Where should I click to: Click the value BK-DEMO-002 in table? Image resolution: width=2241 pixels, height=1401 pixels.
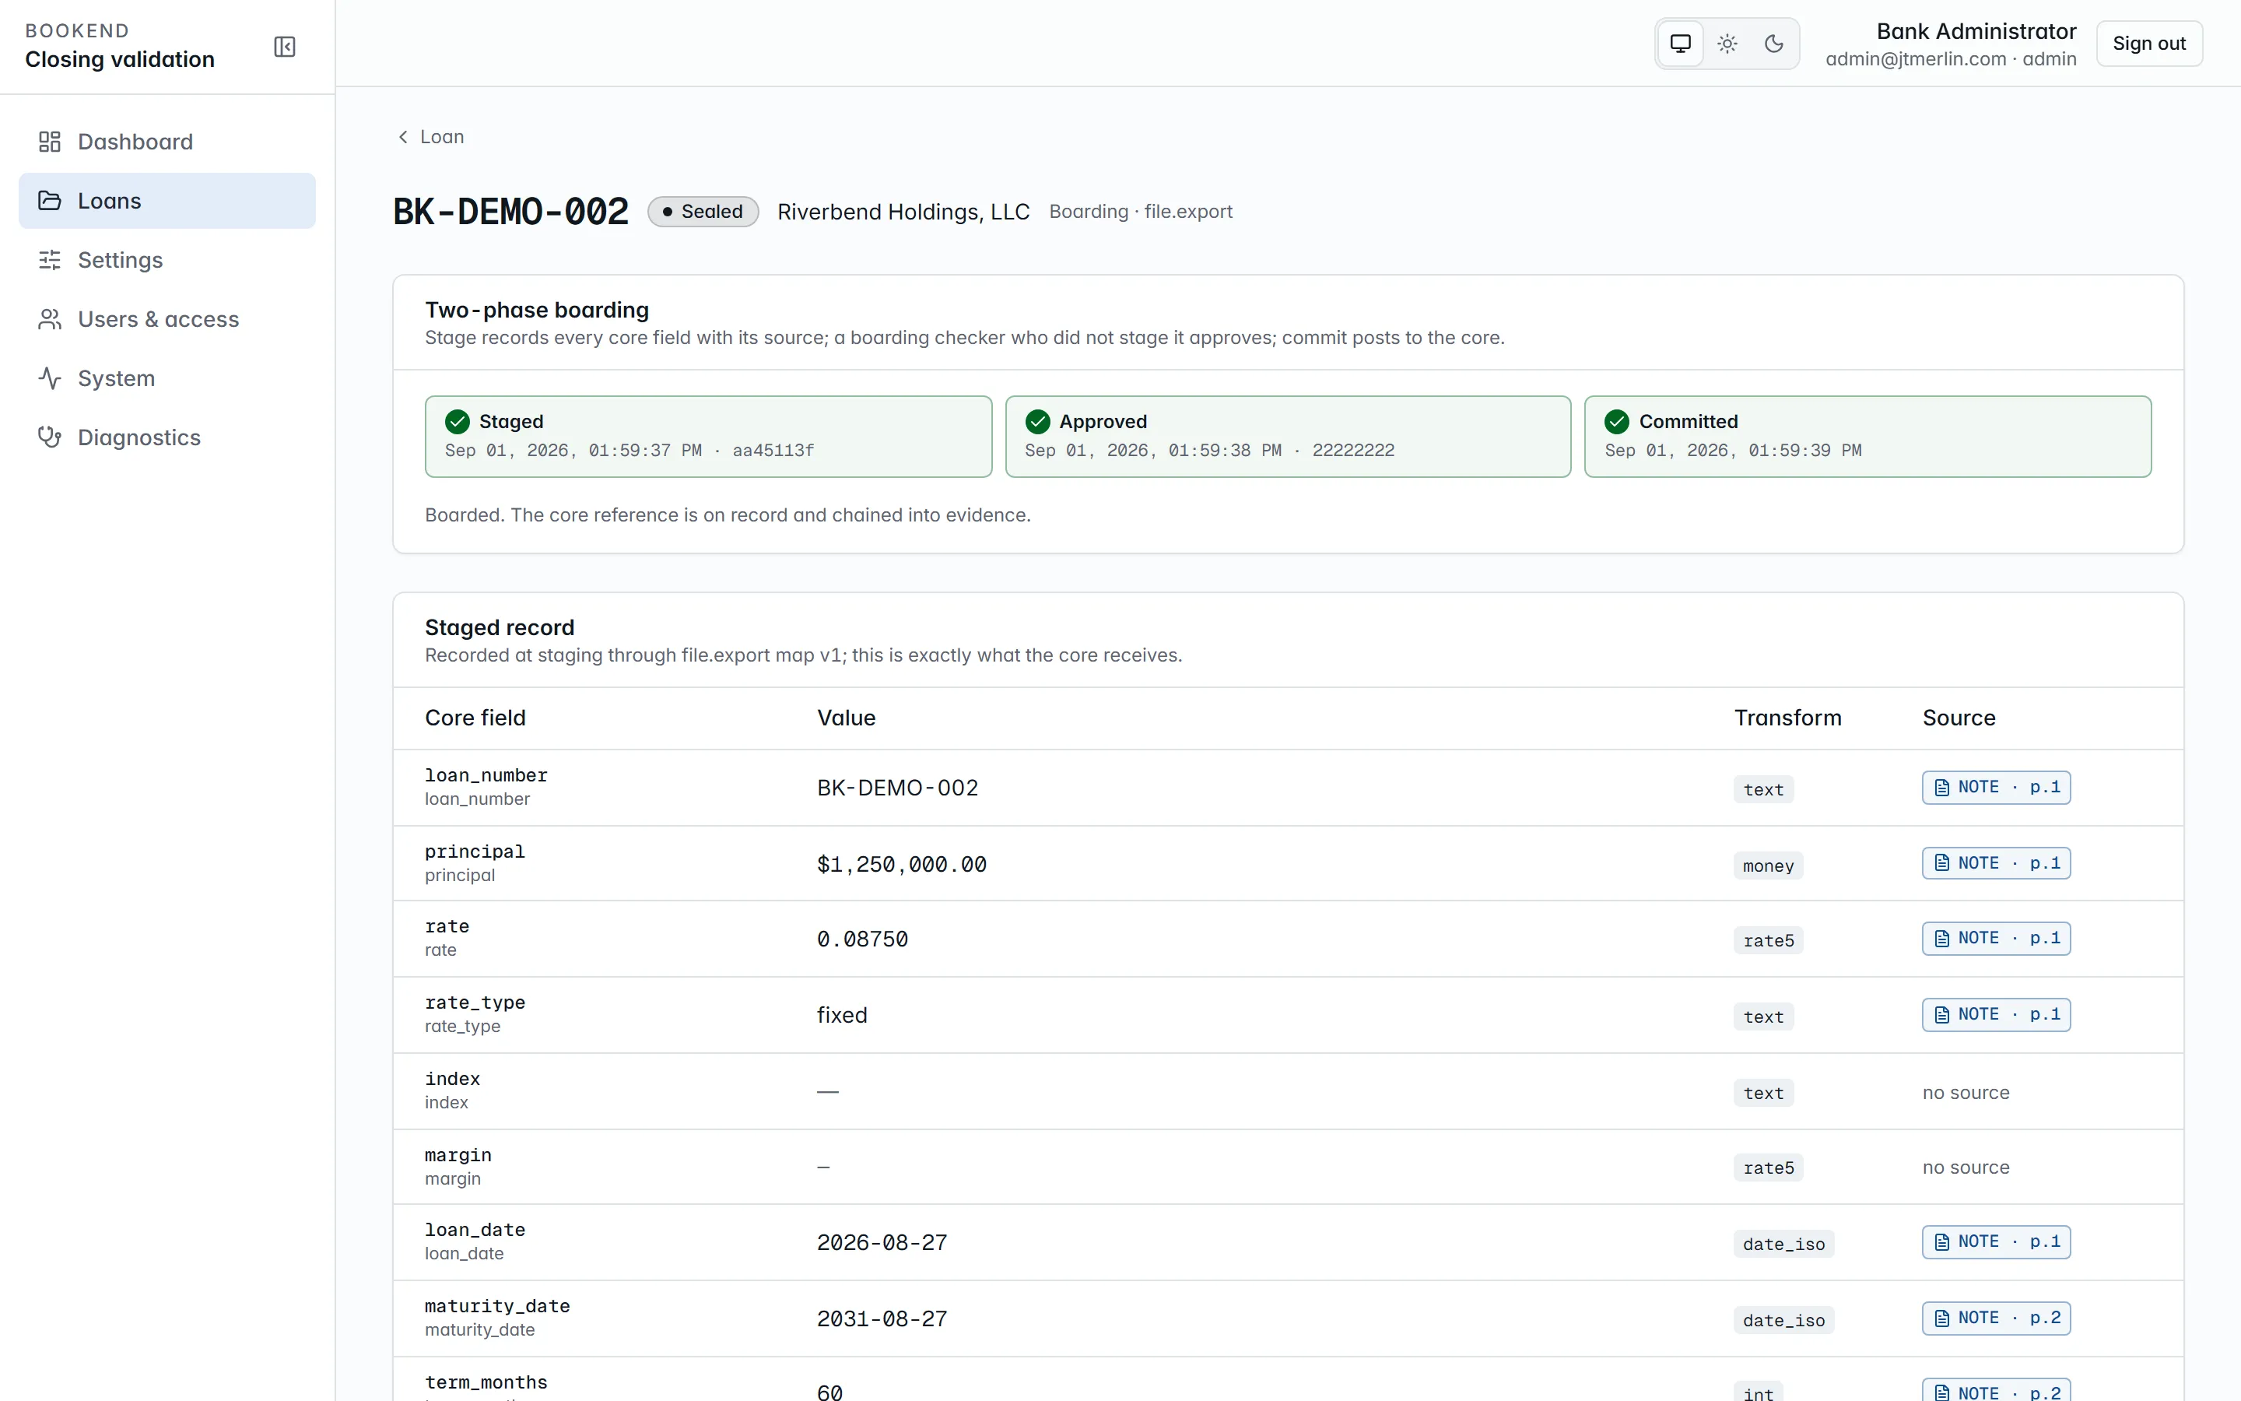pyautogui.click(x=897, y=788)
